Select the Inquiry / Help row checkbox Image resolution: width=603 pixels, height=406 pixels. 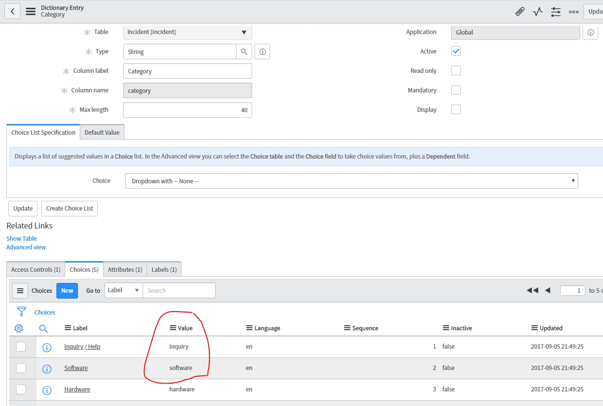[21, 347]
